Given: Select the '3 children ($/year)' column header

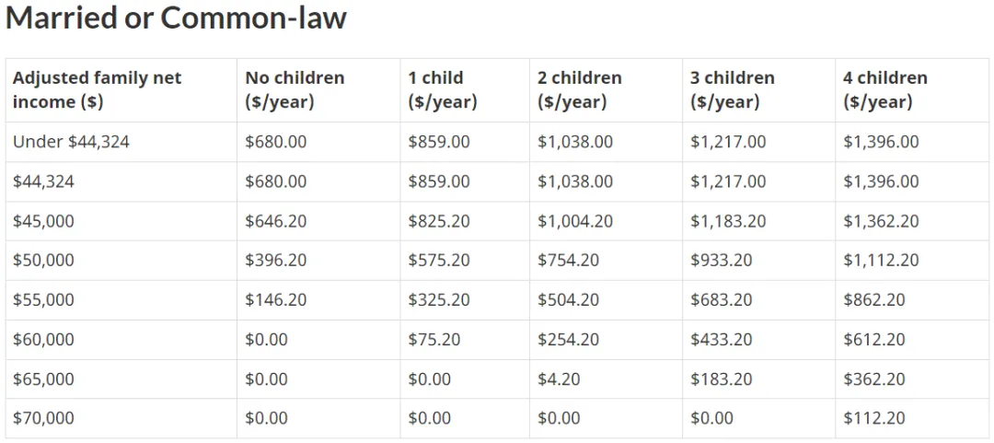Looking at the screenshot, I should [733, 90].
